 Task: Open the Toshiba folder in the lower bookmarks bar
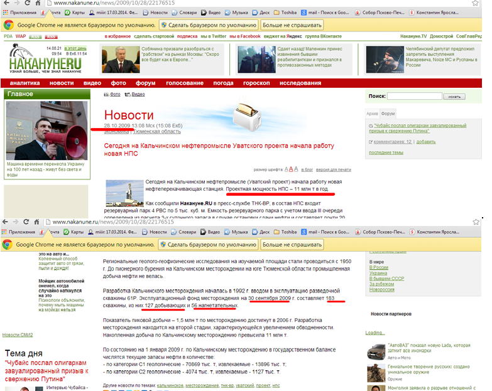285,232
